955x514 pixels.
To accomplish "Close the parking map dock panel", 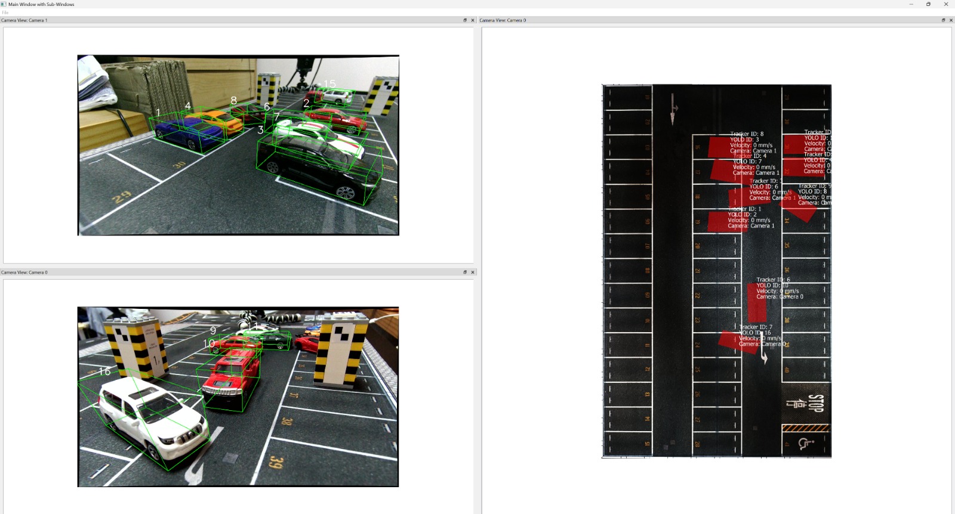I will pyautogui.click(x=951, y=20).
